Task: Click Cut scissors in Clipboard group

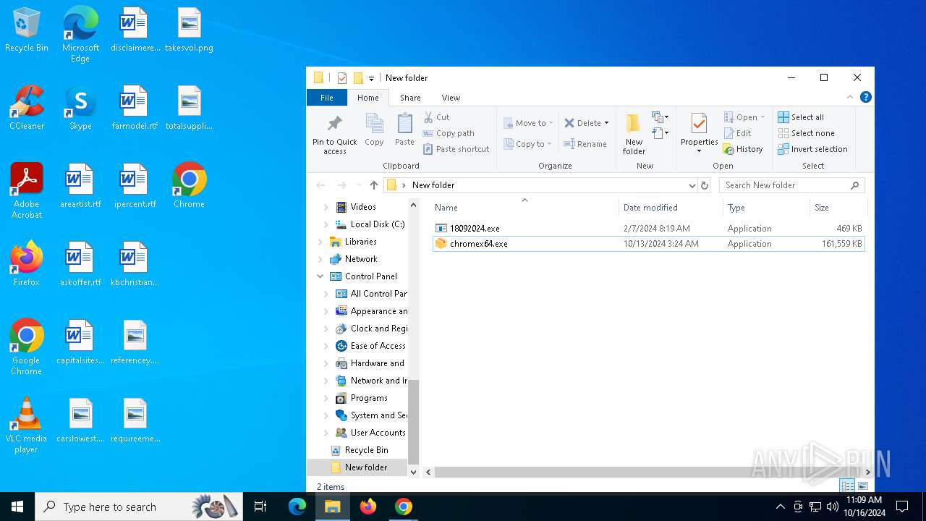Action: click(x=437, y=117)
